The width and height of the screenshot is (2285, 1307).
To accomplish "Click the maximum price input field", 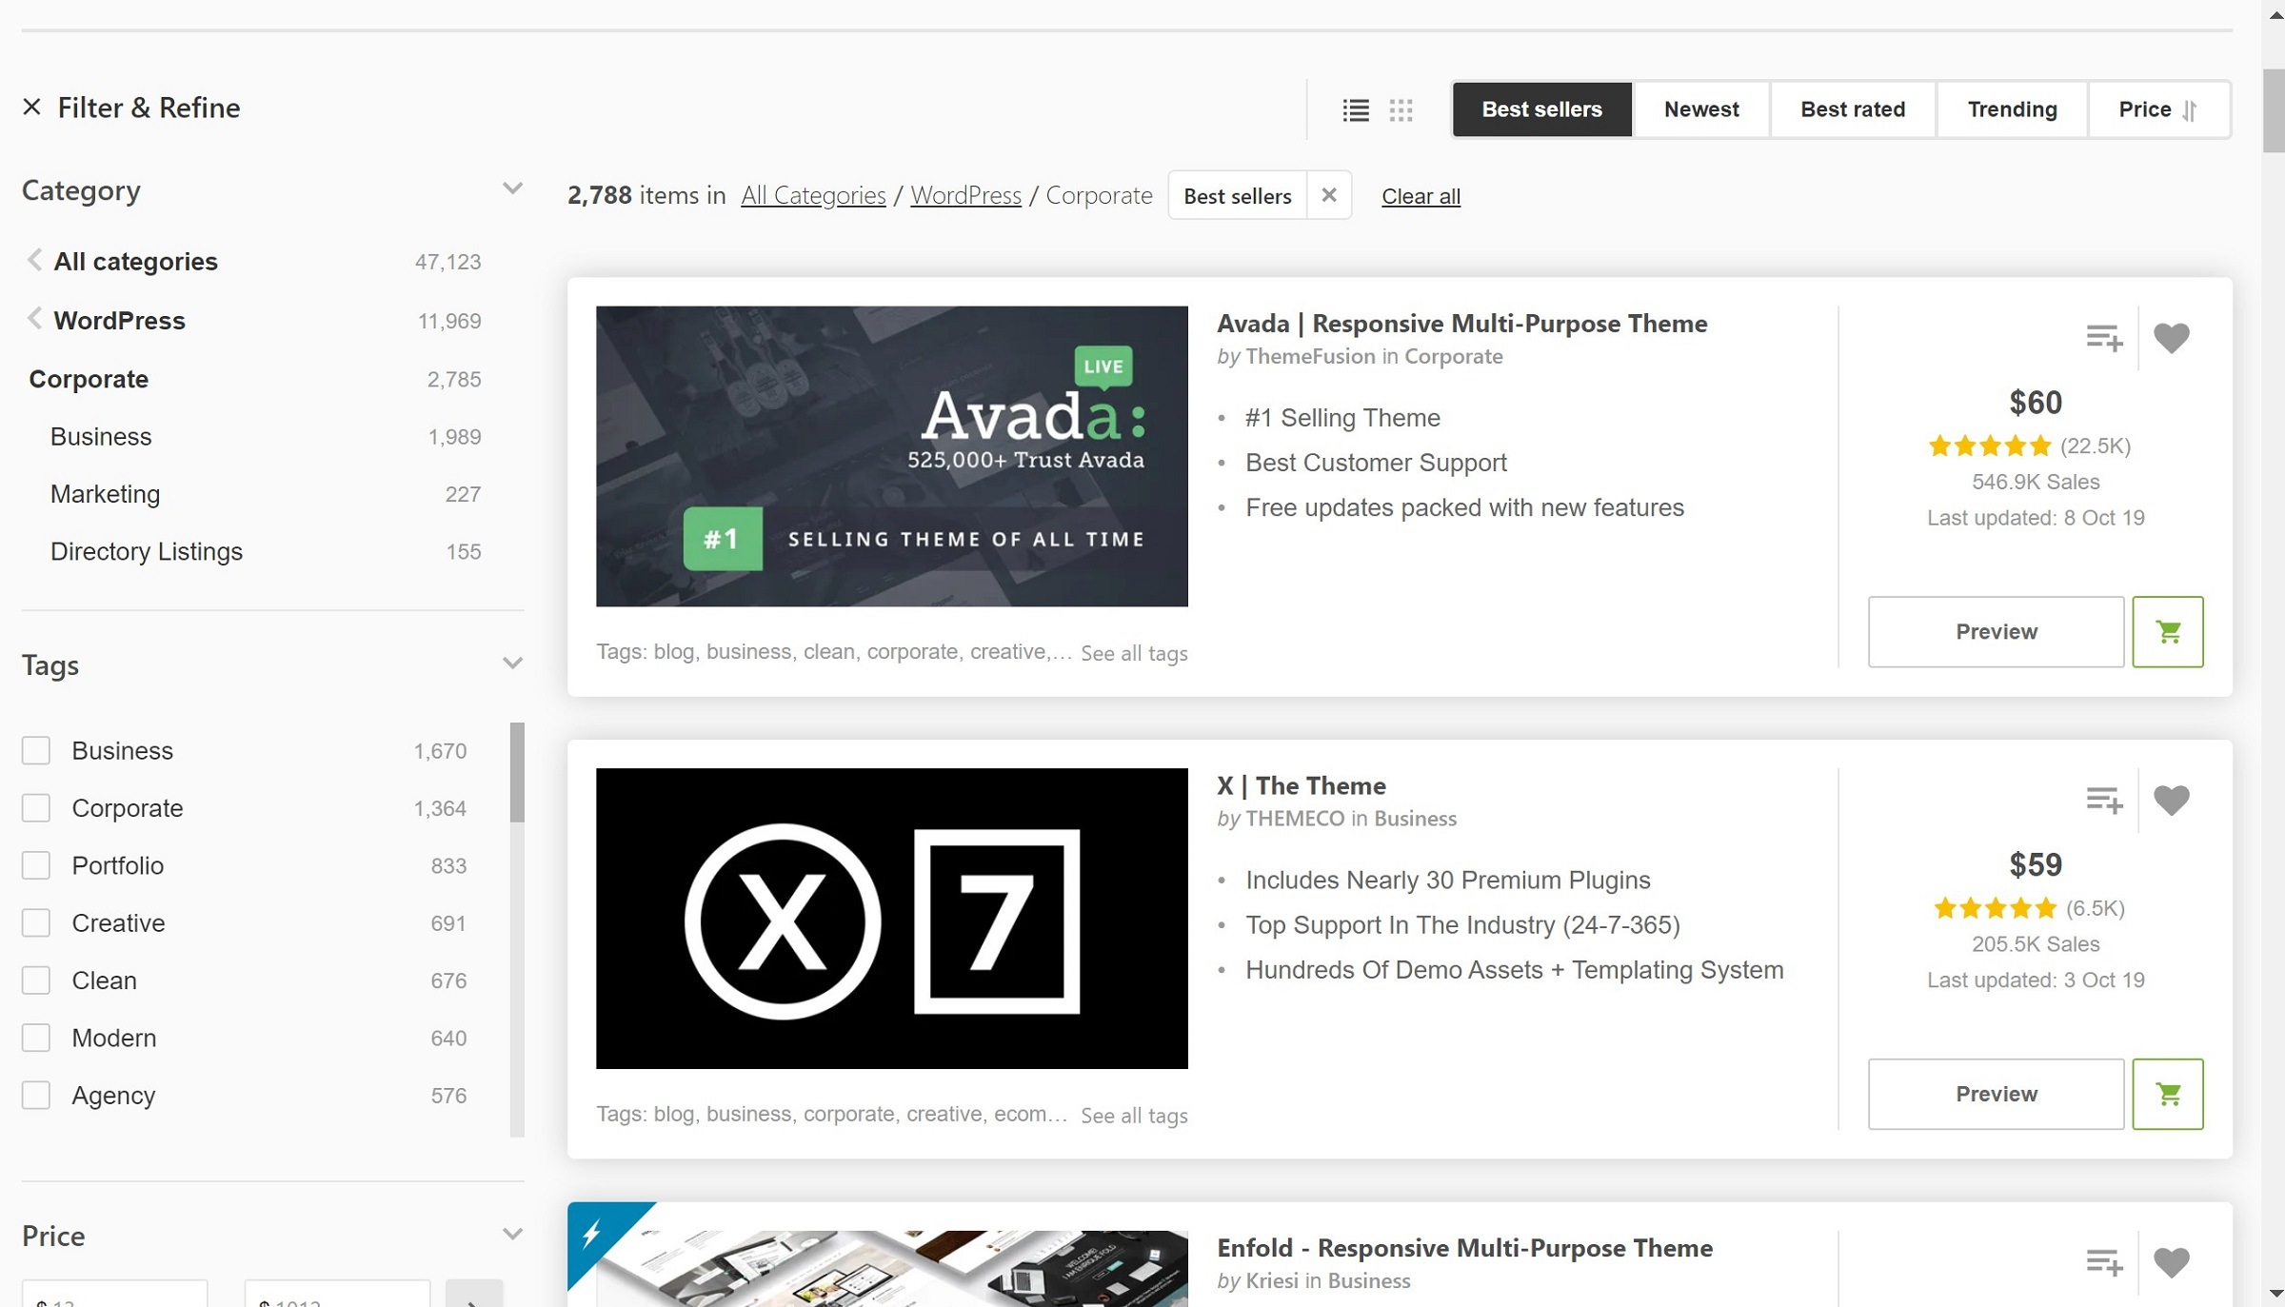I will (x=337, y=1295).
